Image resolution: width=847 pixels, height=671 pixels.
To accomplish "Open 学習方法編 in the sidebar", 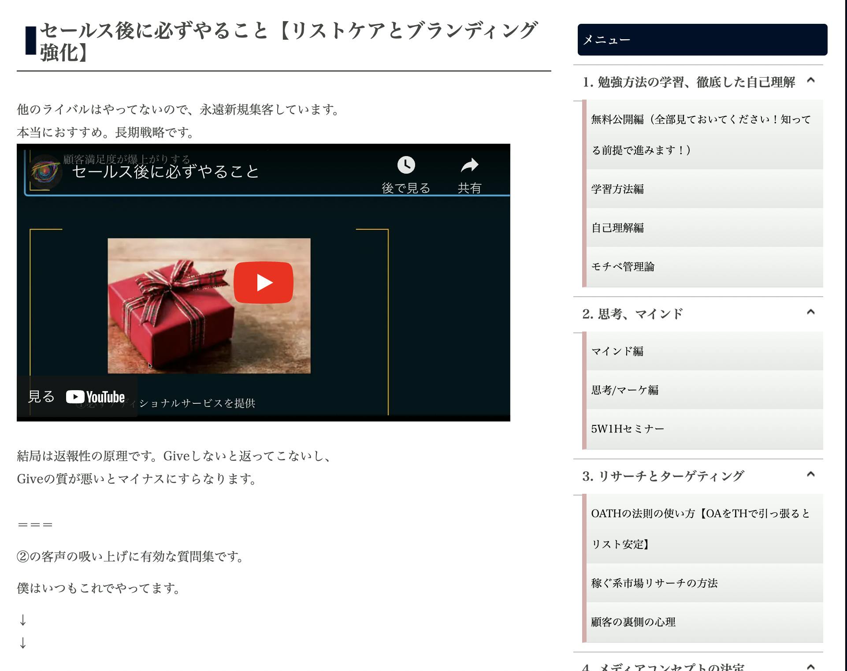I will coord(617,189).
